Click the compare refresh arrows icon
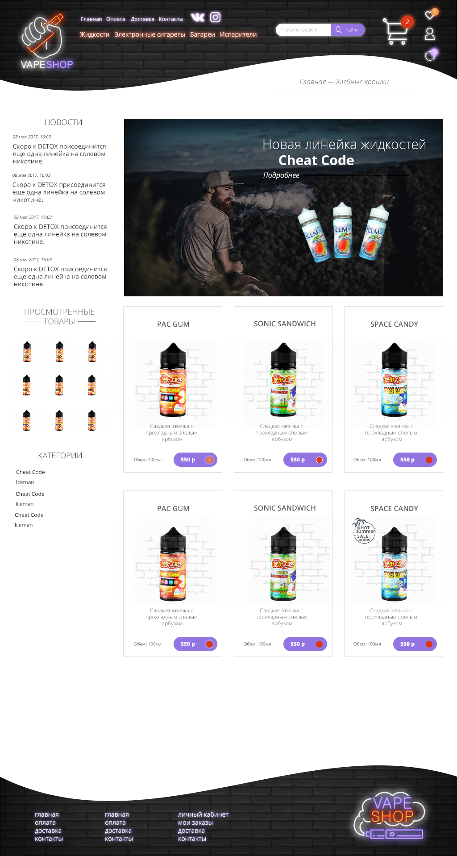Viewport: 457px width, 856px height. 430,56
